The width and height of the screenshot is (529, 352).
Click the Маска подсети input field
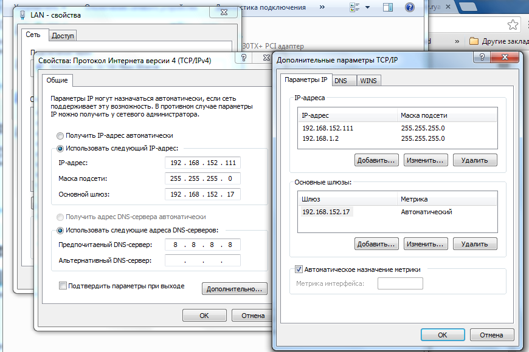click(202, 178)
